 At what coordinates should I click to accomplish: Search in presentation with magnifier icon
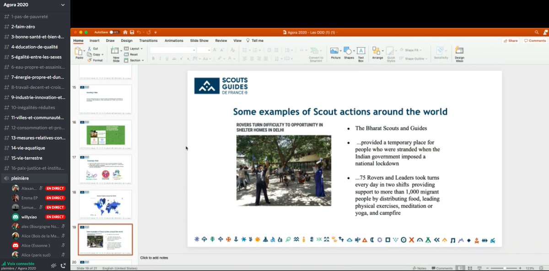click(x=537, y=32)
